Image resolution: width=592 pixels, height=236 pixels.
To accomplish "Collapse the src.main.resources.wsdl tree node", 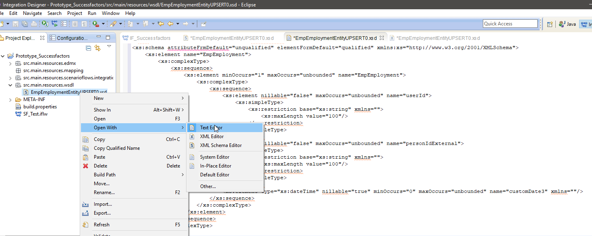I will (x=11, y=85).
